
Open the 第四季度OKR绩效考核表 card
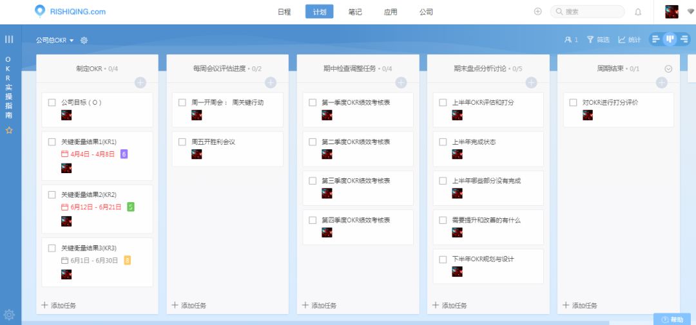pyautogui.click(x=358, y=227)
